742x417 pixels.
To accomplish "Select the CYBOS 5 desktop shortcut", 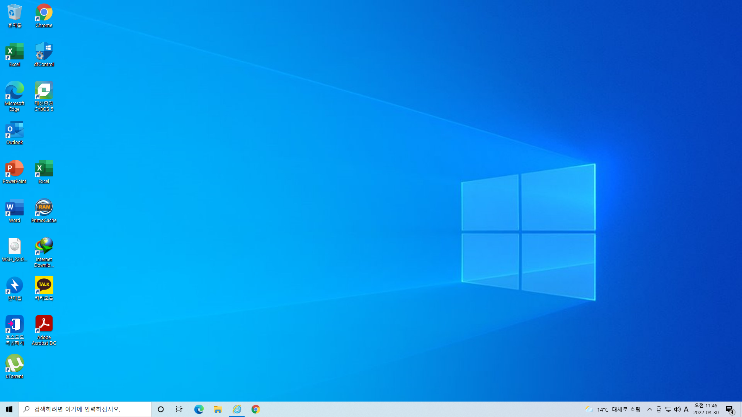I will pyautogui.click(x=44, y=97).
